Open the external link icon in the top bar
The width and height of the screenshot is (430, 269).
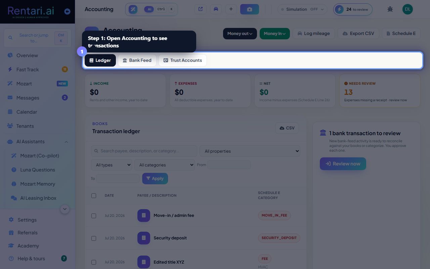201,9
